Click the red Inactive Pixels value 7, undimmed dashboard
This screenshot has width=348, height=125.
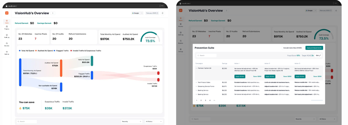pos(35,39)
